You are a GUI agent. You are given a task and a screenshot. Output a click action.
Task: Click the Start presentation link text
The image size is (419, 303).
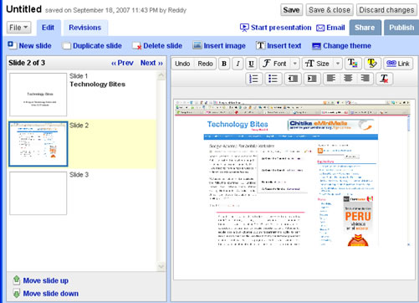pyautogui.click(x=281, y=28)
